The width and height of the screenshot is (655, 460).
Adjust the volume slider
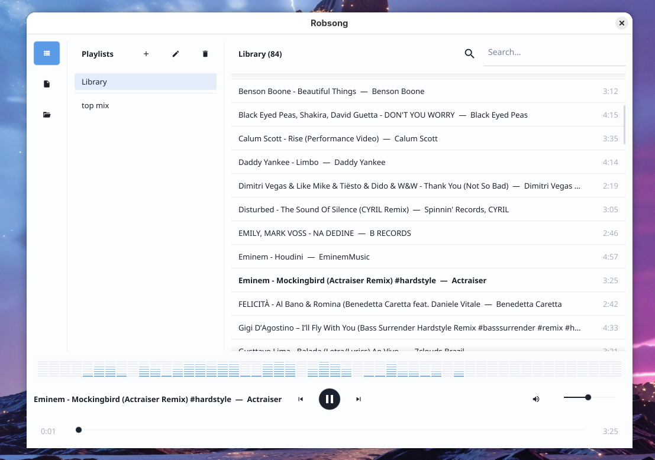tap(590, 397)
